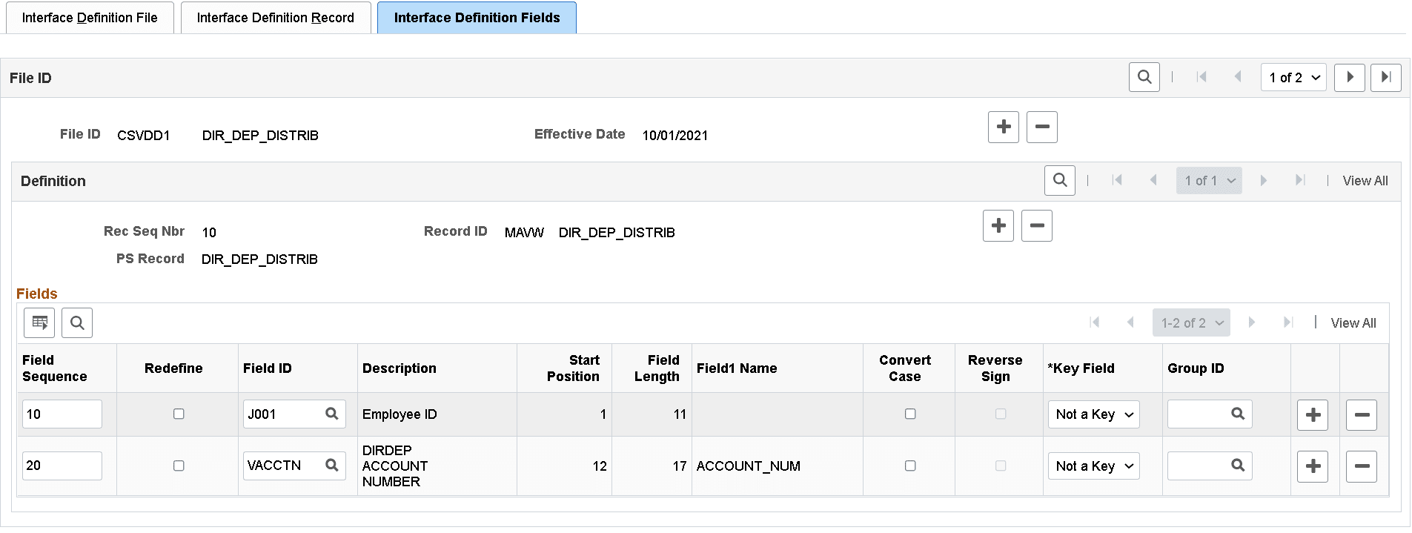Click the File ID section search icon
Viewport: 1412px width, 533px height.
(1144, 77)
